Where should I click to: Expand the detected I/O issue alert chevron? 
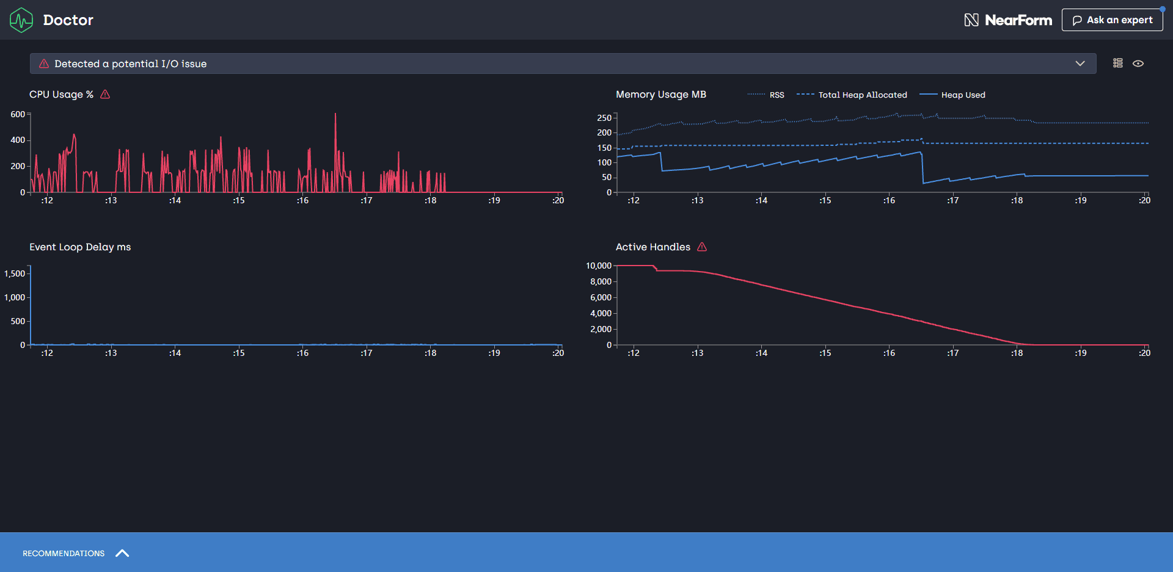coord(1080,63)
